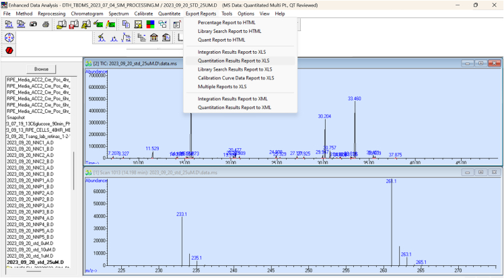Click the file list horizontal scrollbar
This screenshot has height=278, width=504.
point(34,271)
